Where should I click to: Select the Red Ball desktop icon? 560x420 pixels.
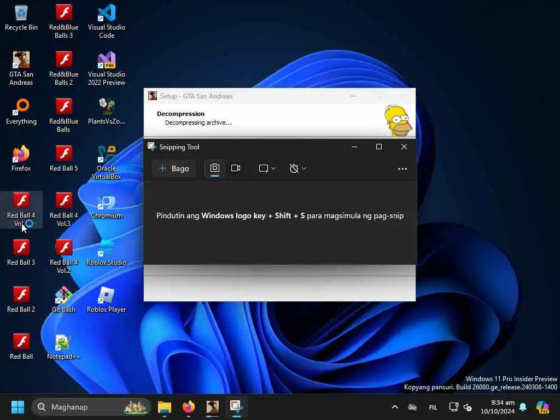(x=21, y=347)
